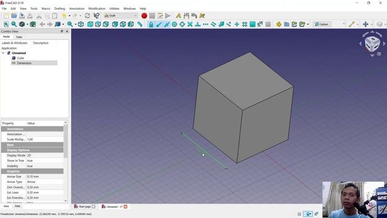Click the Refresh icon in toolbar

coord(87,16)
